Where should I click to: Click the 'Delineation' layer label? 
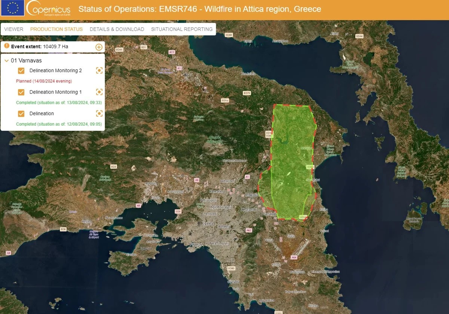click(x=42, y=113)
